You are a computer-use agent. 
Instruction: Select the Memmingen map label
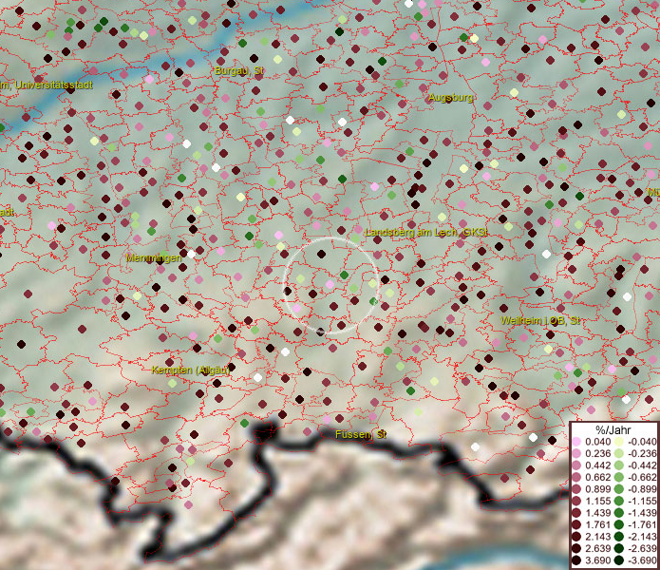point(154,257)
